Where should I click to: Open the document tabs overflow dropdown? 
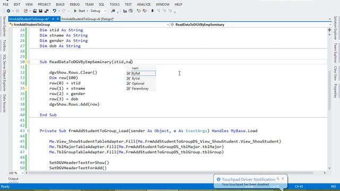(330, 19)
